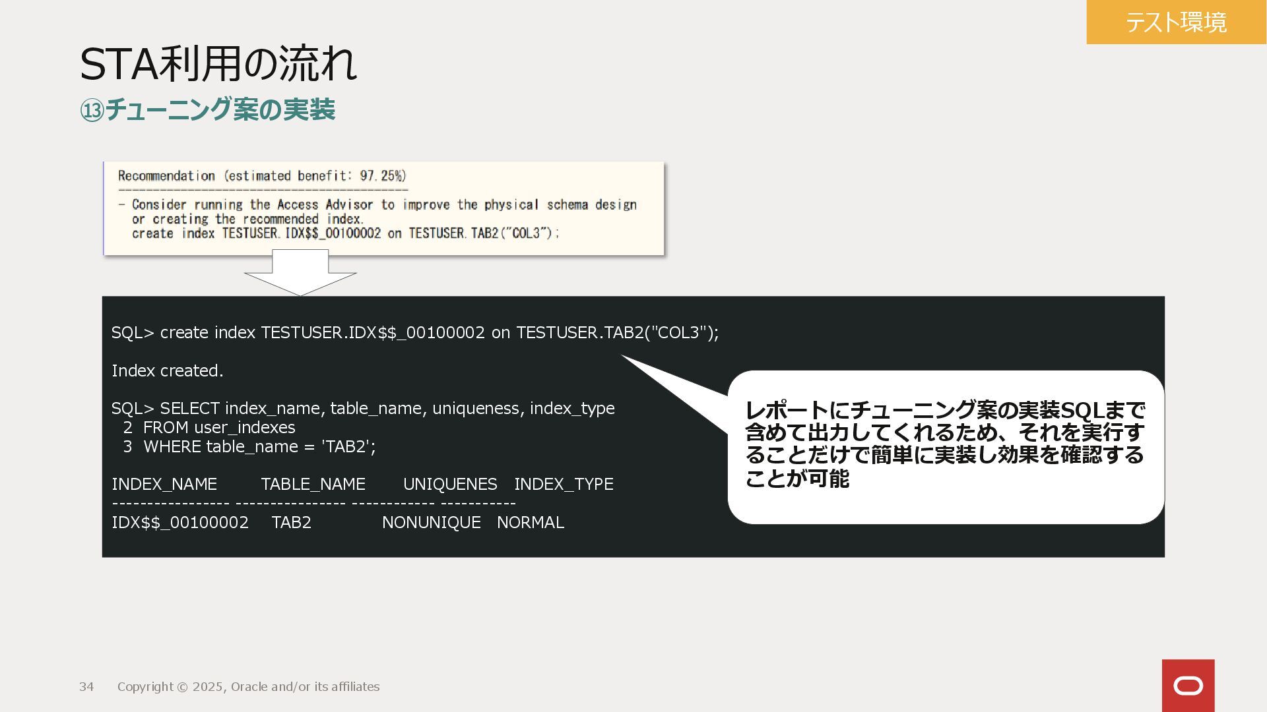Screen dimensions: 1267x712
Task: Click the recommended create index statement in the report
Action: pos(345,233)
